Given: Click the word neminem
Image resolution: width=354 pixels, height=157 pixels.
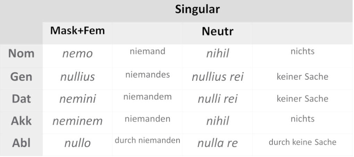Looking at the screenshot, I should 77,121.
